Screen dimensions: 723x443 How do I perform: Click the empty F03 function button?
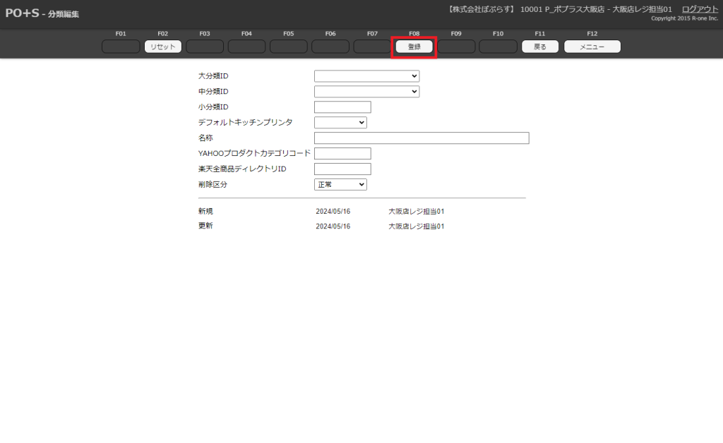coord(205,47)
